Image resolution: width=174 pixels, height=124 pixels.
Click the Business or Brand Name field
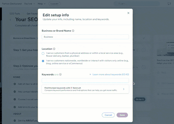click(85, 37)
